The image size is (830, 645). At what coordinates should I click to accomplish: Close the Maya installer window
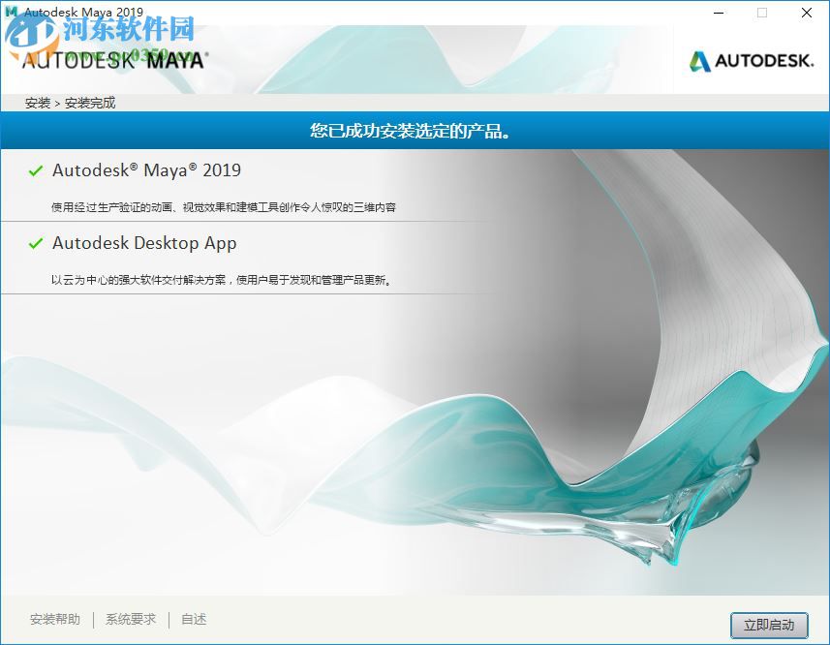807,13
